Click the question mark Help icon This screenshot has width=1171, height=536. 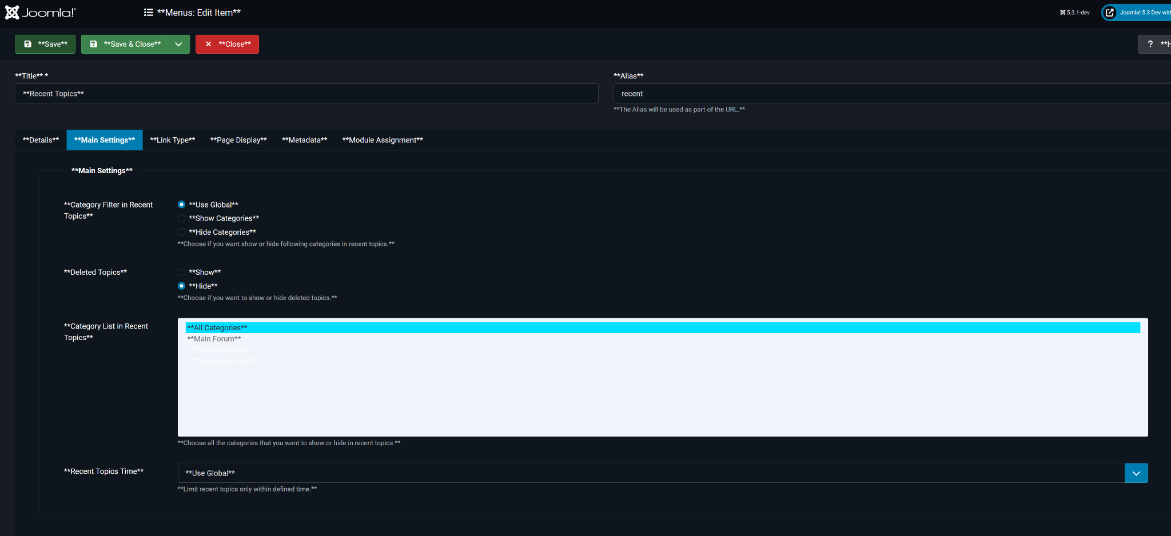(1150, 44)
